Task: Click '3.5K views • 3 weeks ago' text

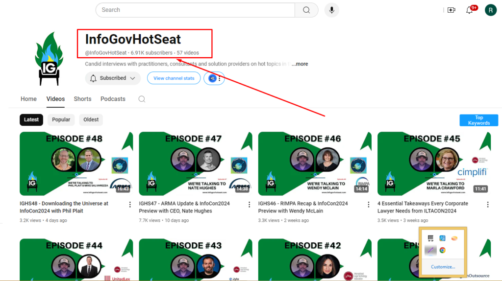Action: pos(403,220)
